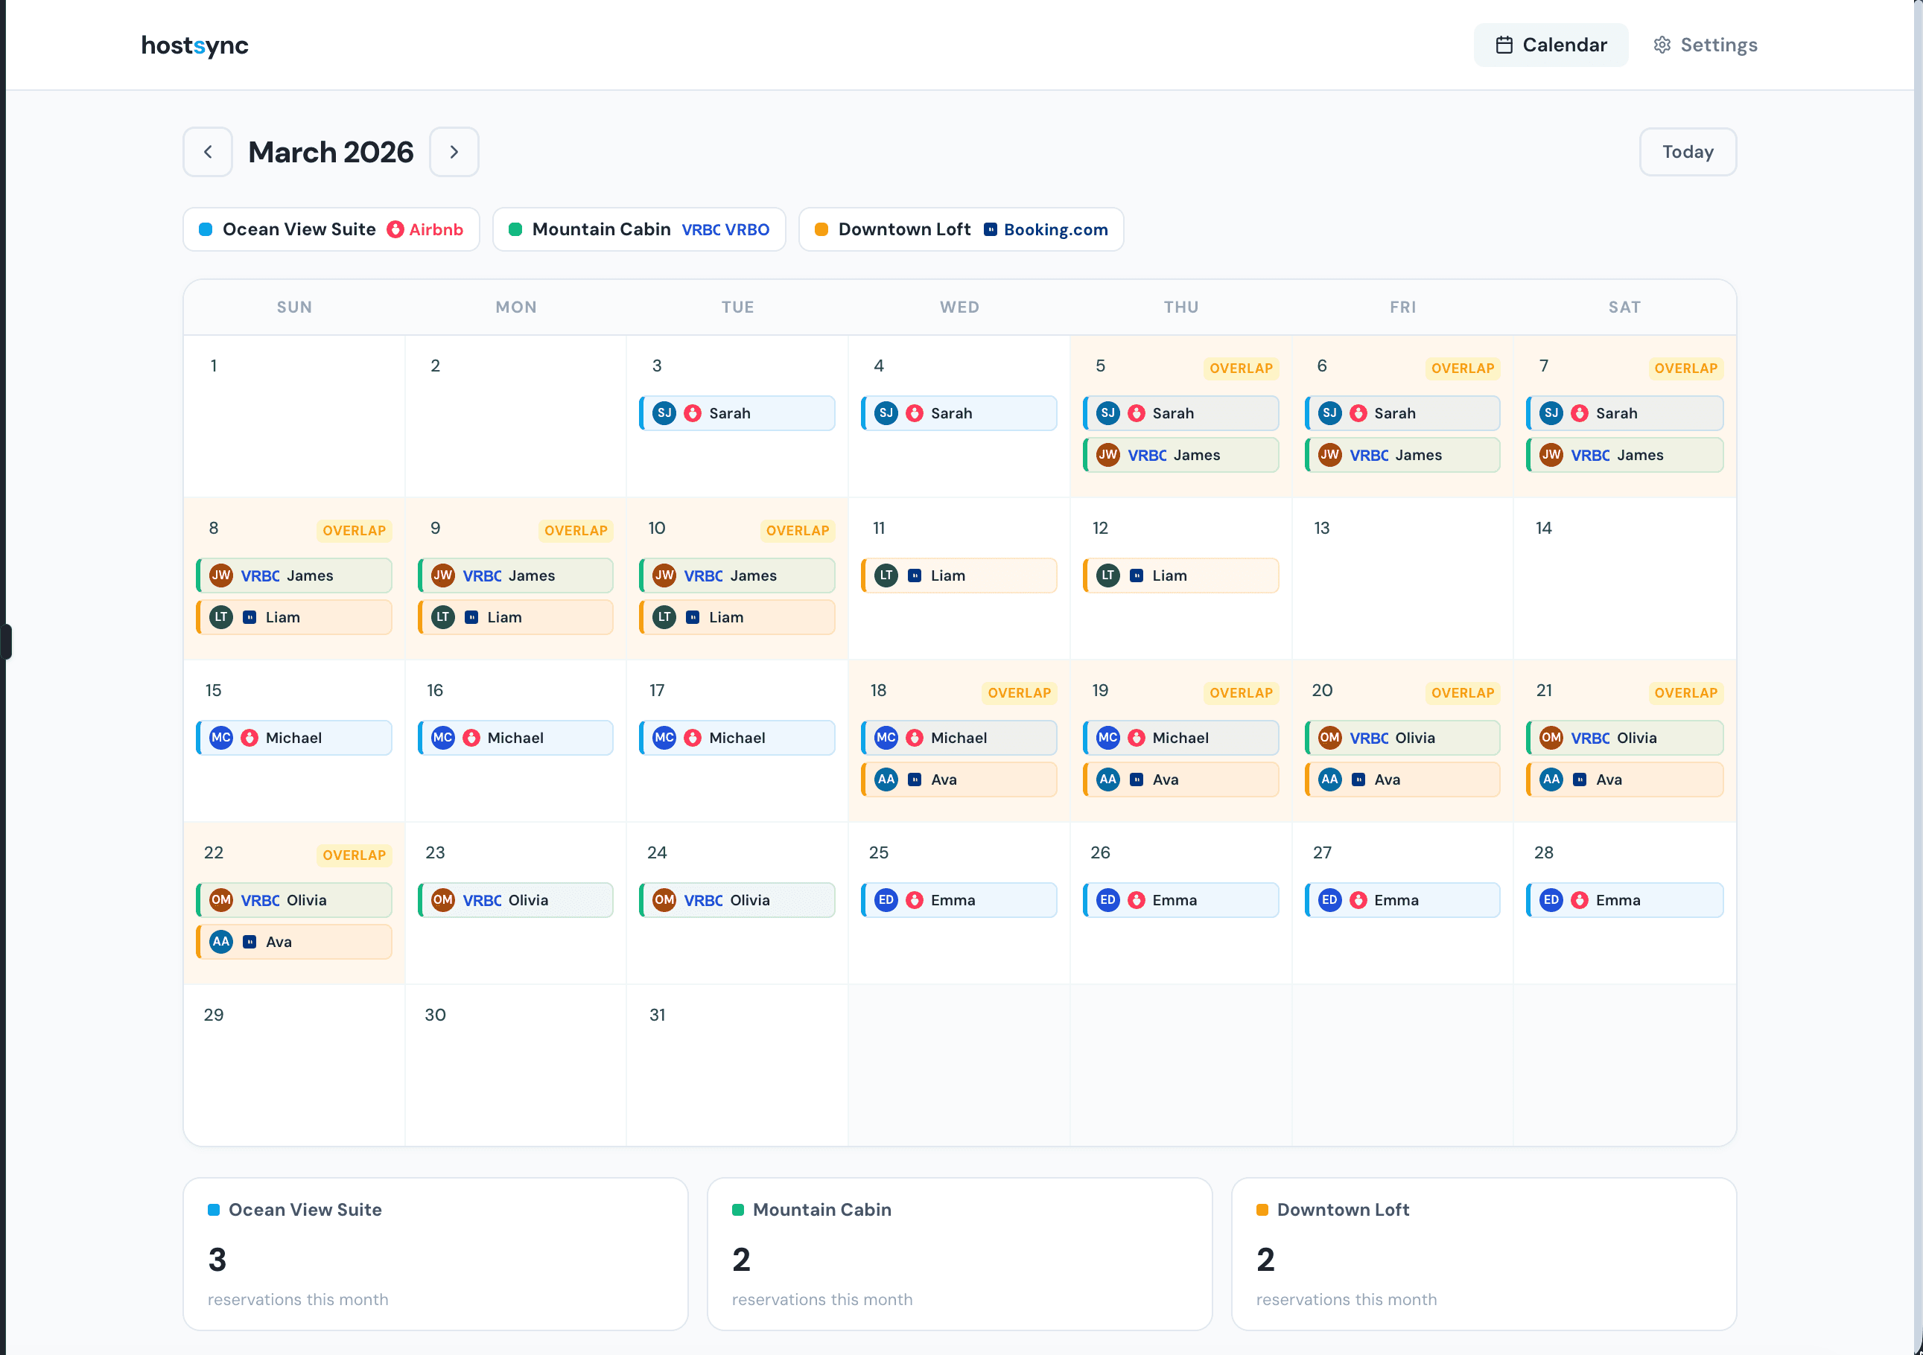Click the Airbnb logo on Michael's March 15 reservation
The image size is (1923, 1355).
click(250, 737)
